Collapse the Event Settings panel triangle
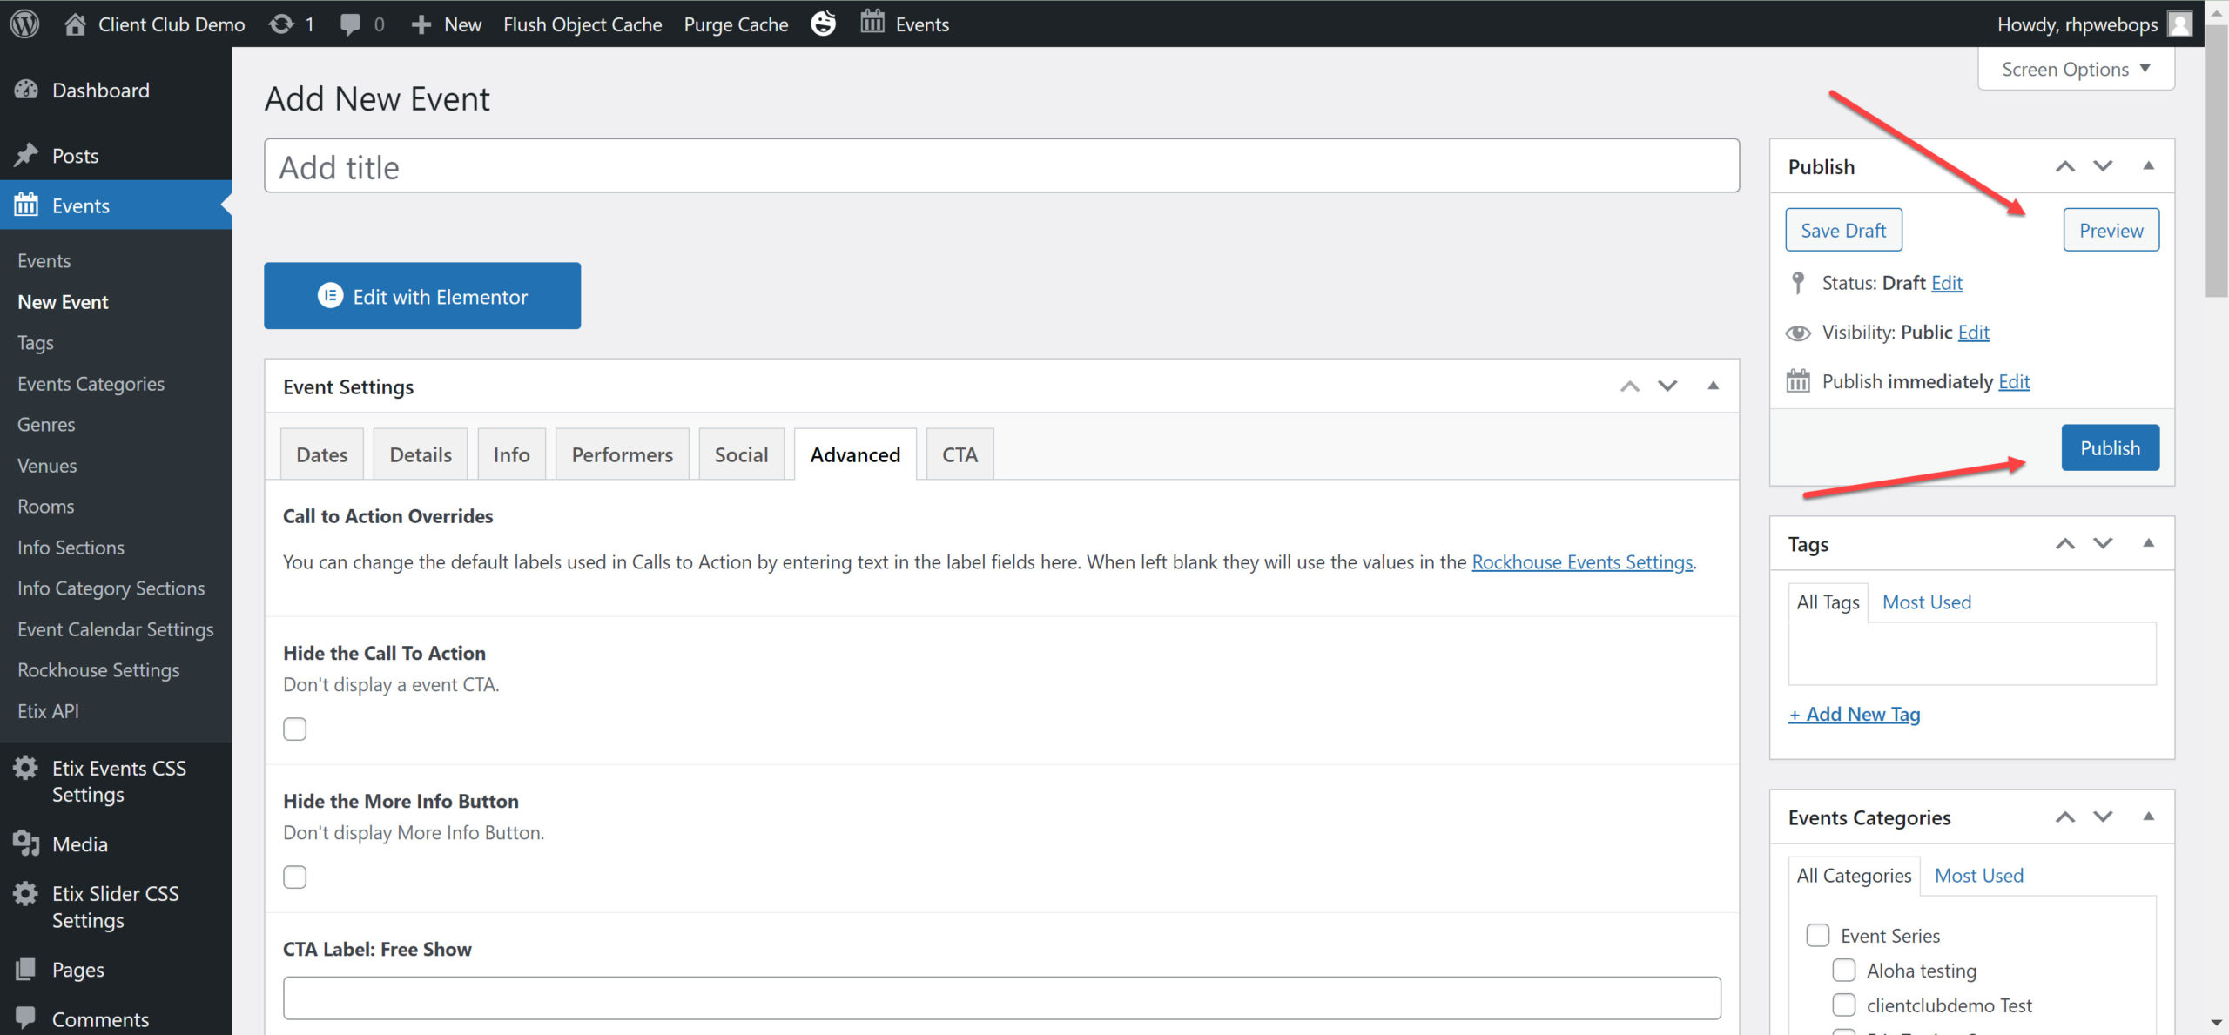This screenshot has height=1035, width=2229. click(1713, 386)
